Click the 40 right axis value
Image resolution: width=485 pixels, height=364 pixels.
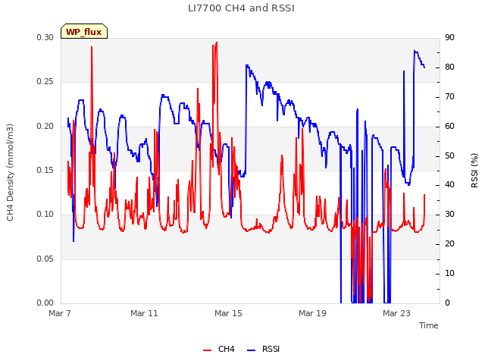449,185
